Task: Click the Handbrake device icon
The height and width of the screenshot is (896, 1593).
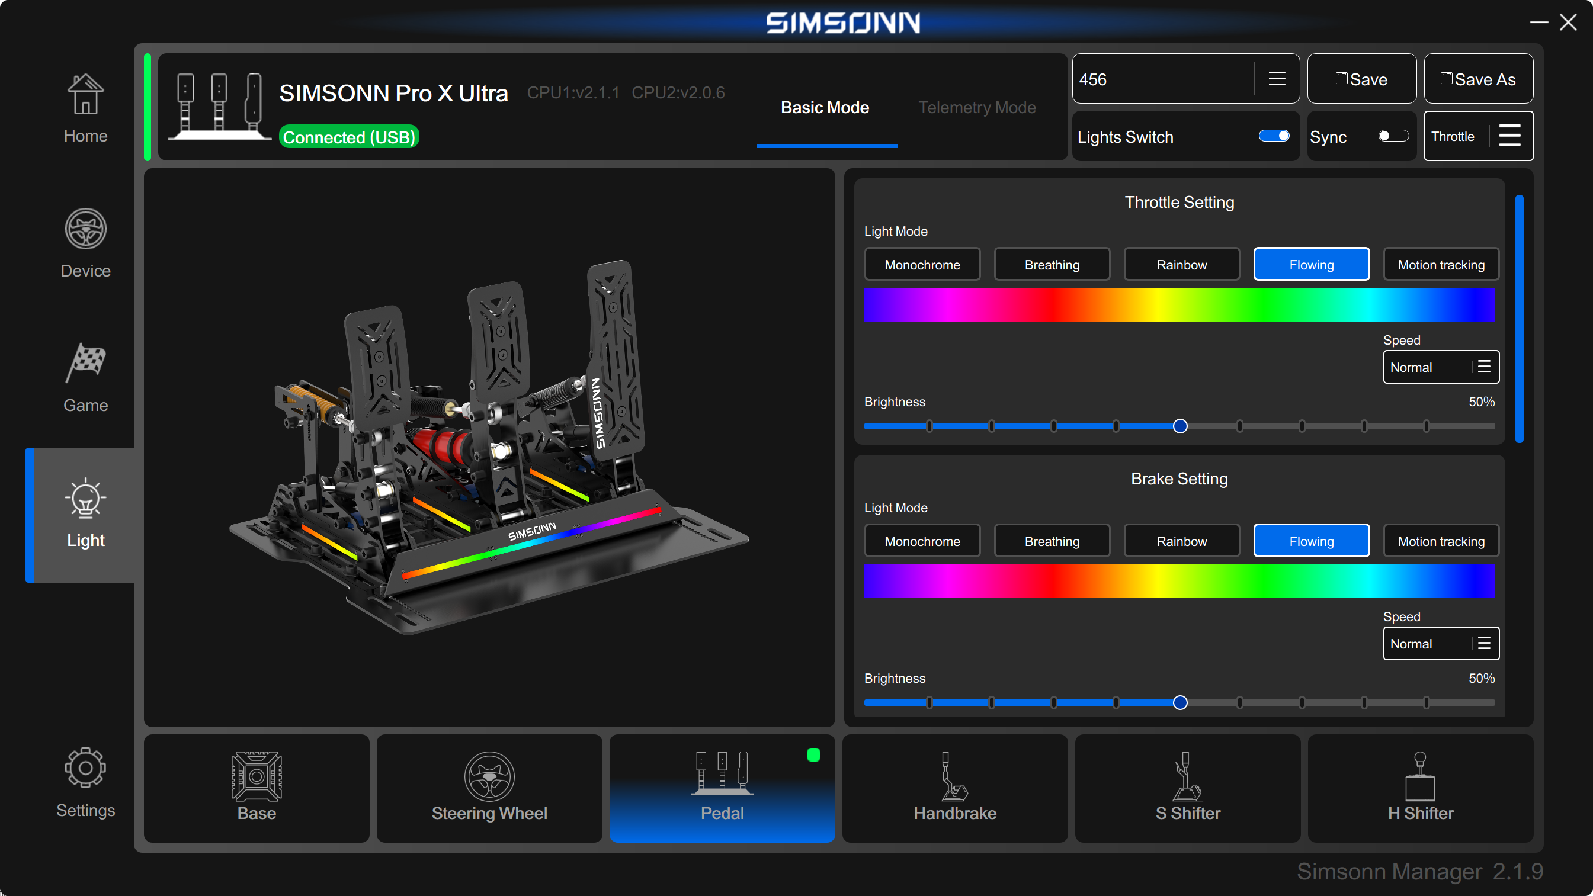Action: coord(954,776)
